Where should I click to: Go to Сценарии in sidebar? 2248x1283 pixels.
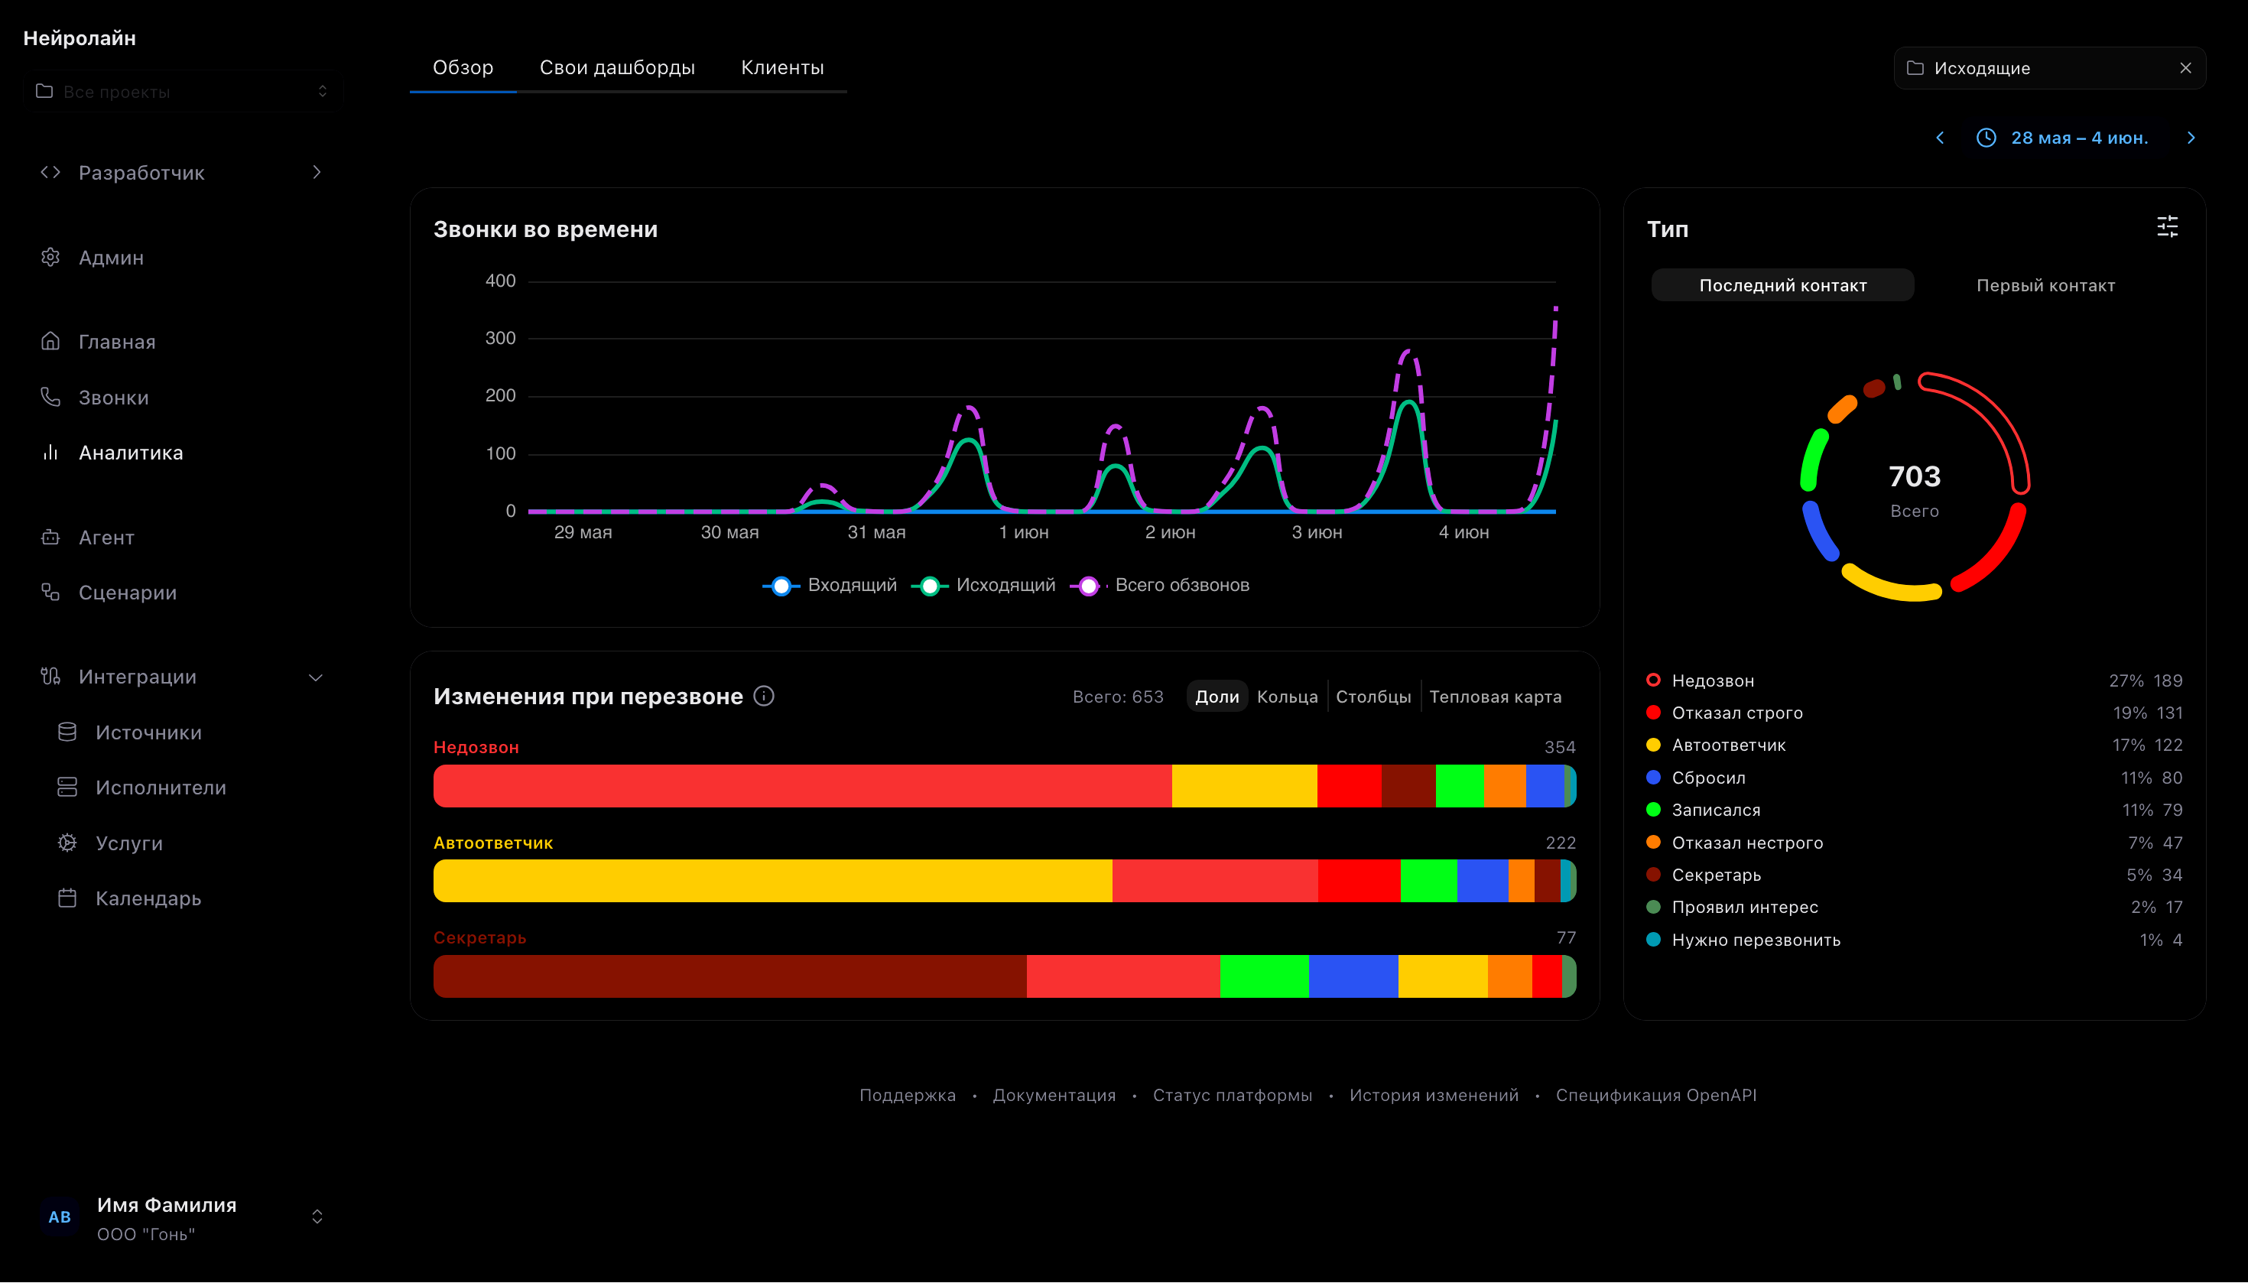(x=127, y=592)
